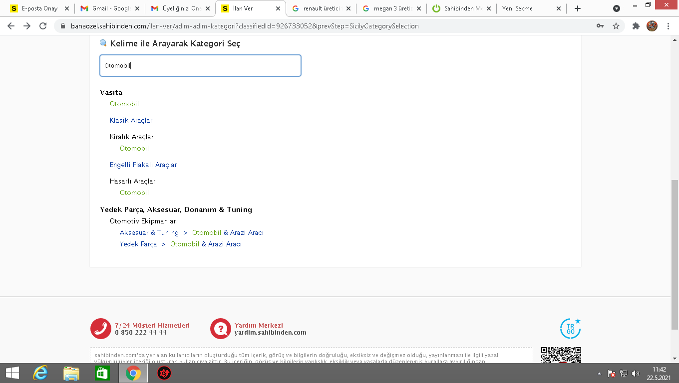Open the Action Center flag icon
The width and height of the screenshot is (679, 383).
611,374
